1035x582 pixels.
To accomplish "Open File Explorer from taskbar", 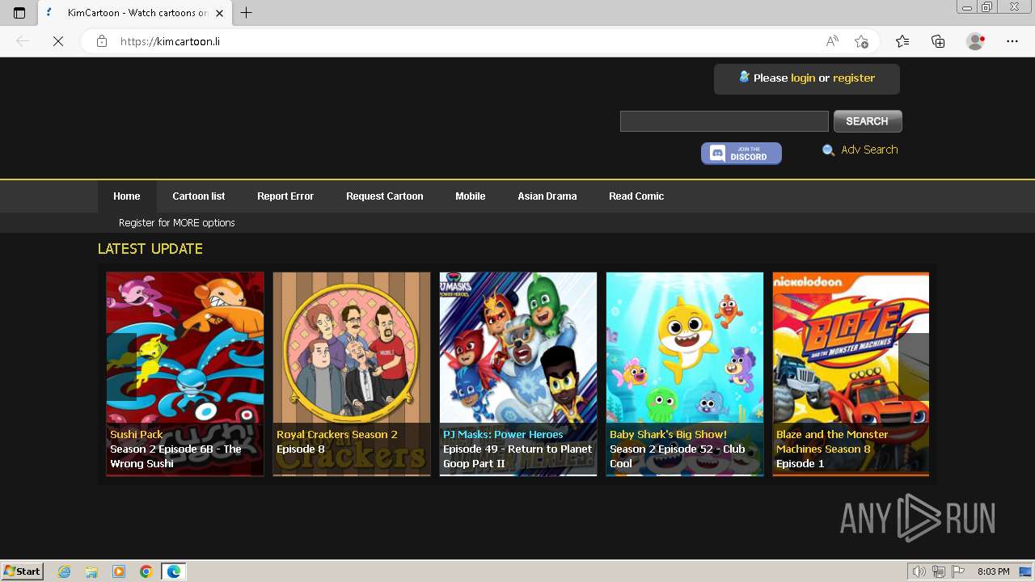I will coord(91,571).
